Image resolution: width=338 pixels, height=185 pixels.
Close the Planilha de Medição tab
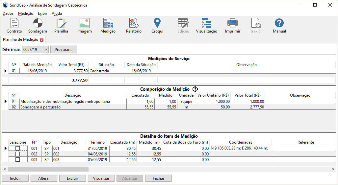click(41, 40)
